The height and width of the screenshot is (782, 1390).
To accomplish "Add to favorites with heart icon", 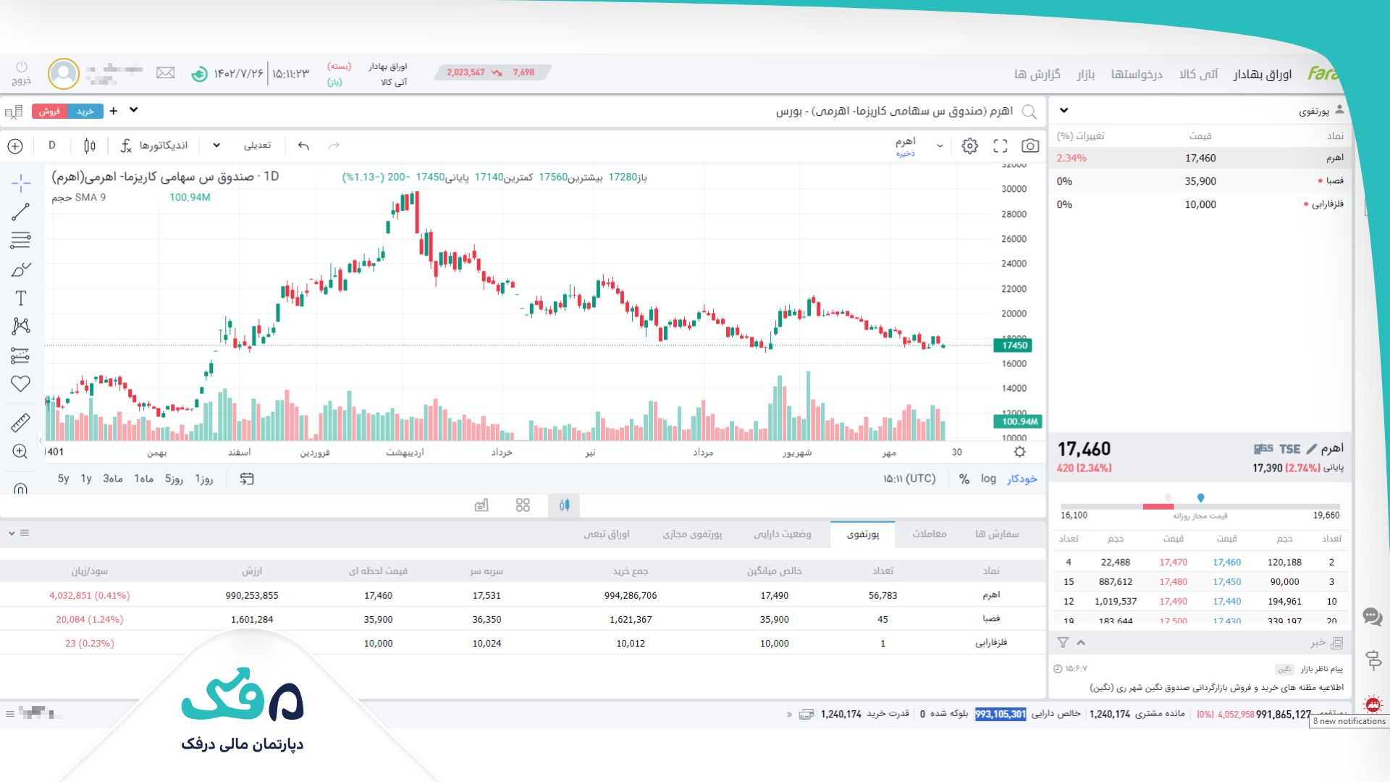I will 20,384.
